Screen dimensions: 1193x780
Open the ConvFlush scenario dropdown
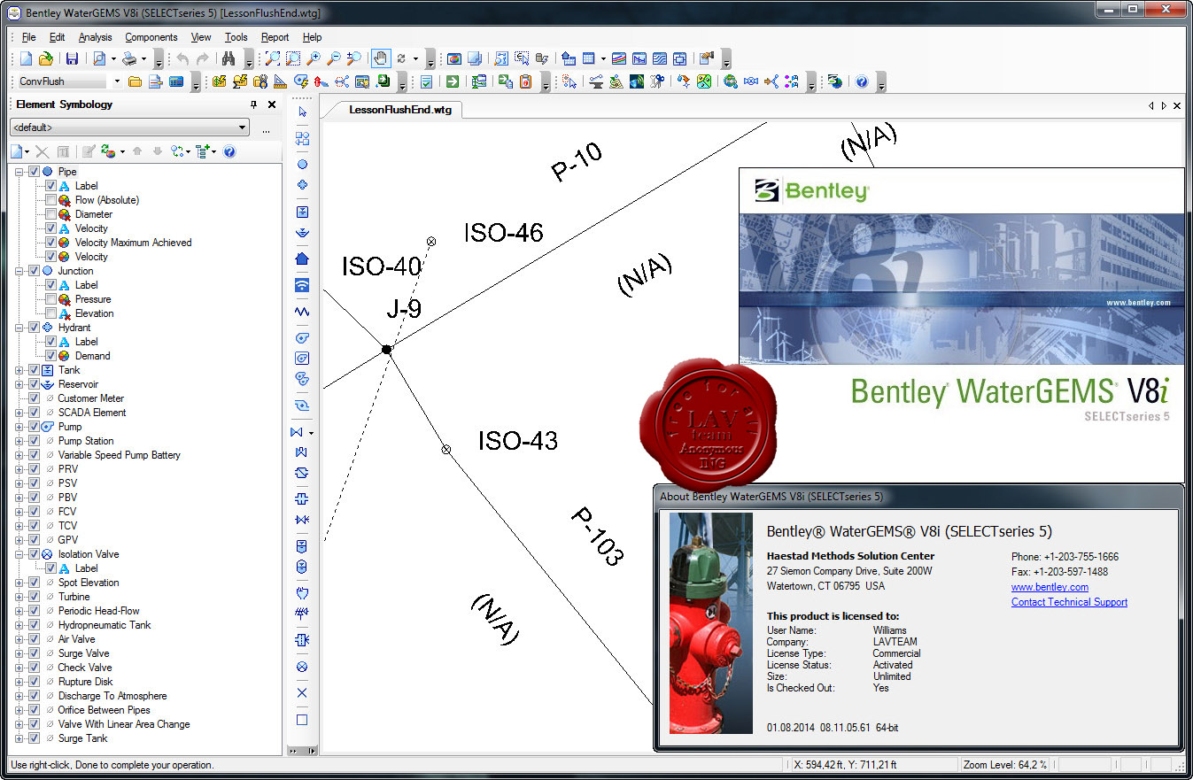pos(117,81)
